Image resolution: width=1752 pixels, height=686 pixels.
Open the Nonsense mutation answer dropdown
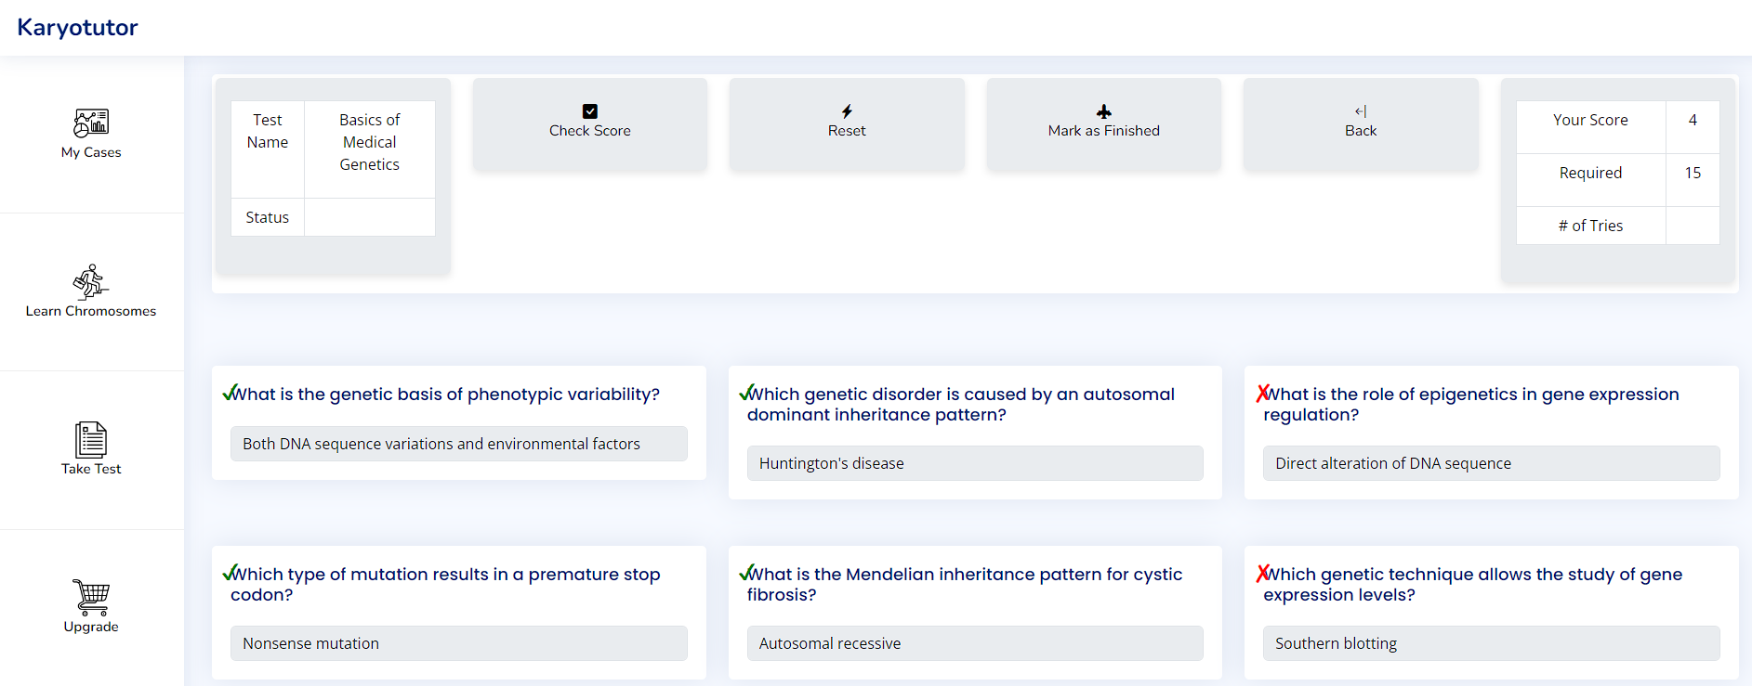point(458,643)
